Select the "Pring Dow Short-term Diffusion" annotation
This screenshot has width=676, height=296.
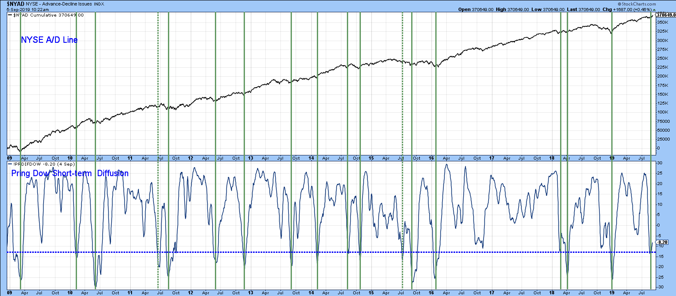70,173
